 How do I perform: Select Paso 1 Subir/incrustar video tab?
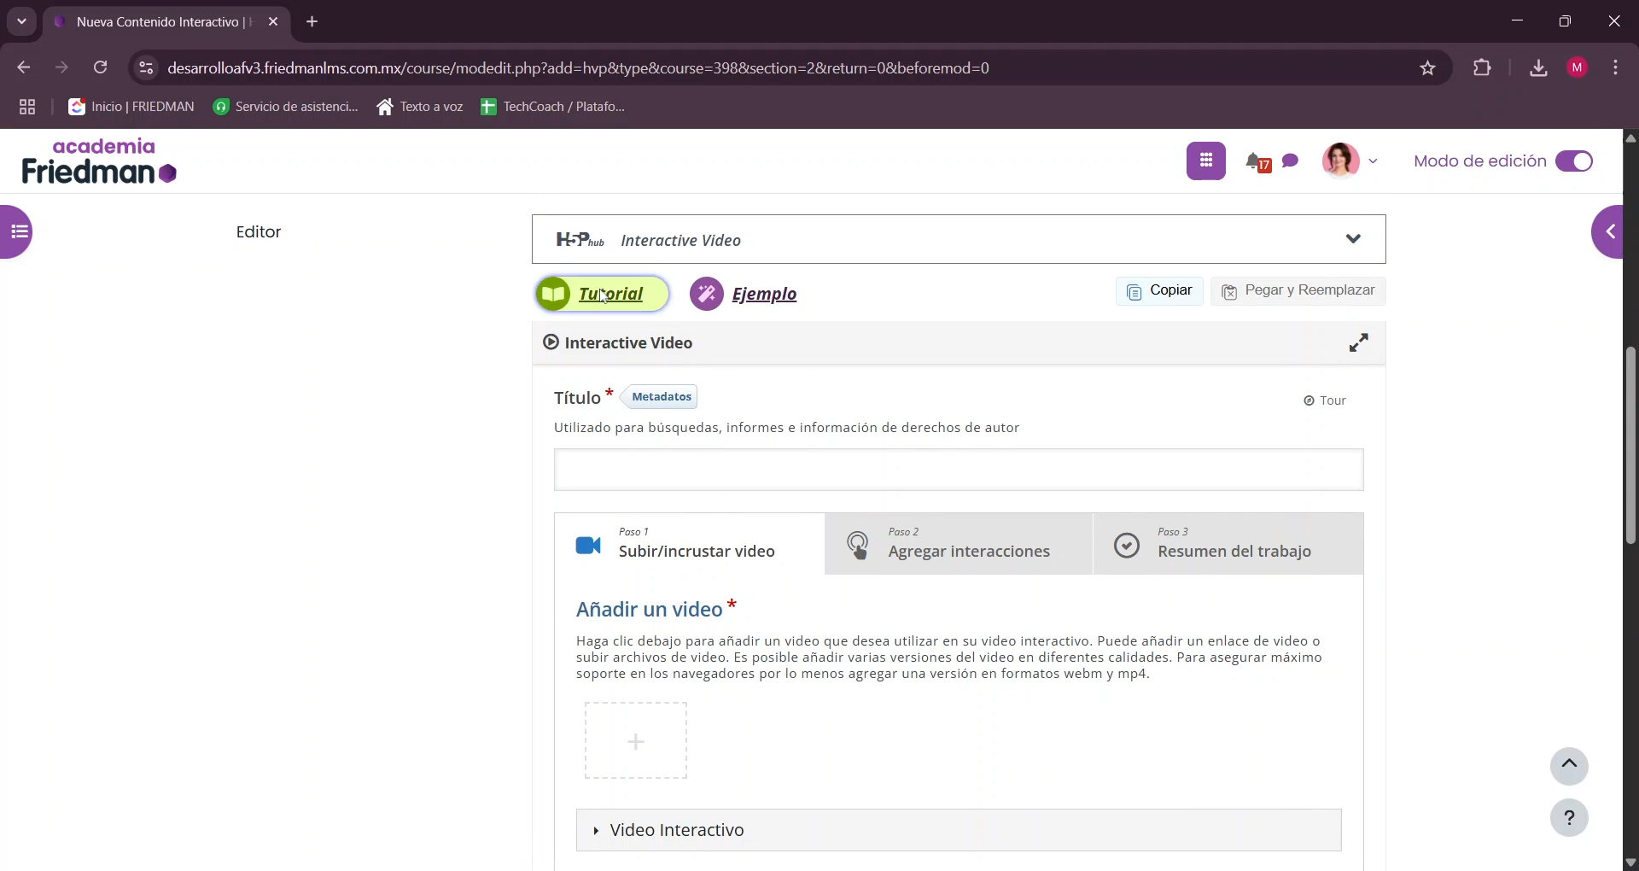[x=690, y=544]
